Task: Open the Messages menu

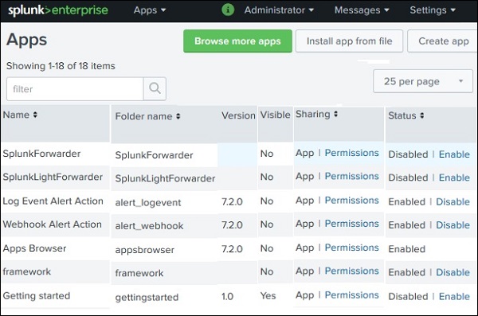Action: 362,10
